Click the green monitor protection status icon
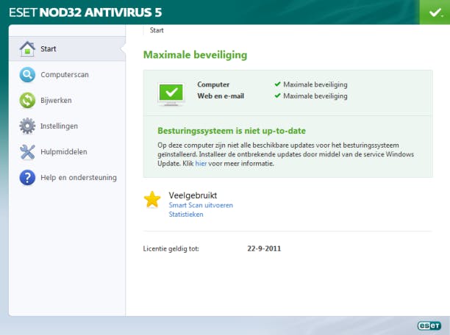Screen dimensions: 450x335 pyautogui.click(x=171, y=94)
